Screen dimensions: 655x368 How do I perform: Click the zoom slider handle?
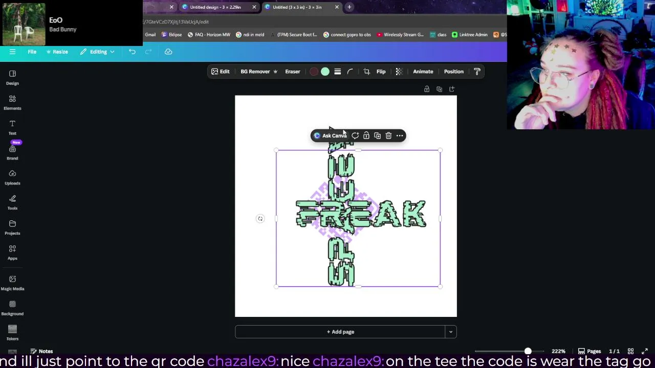coord(528,351)
